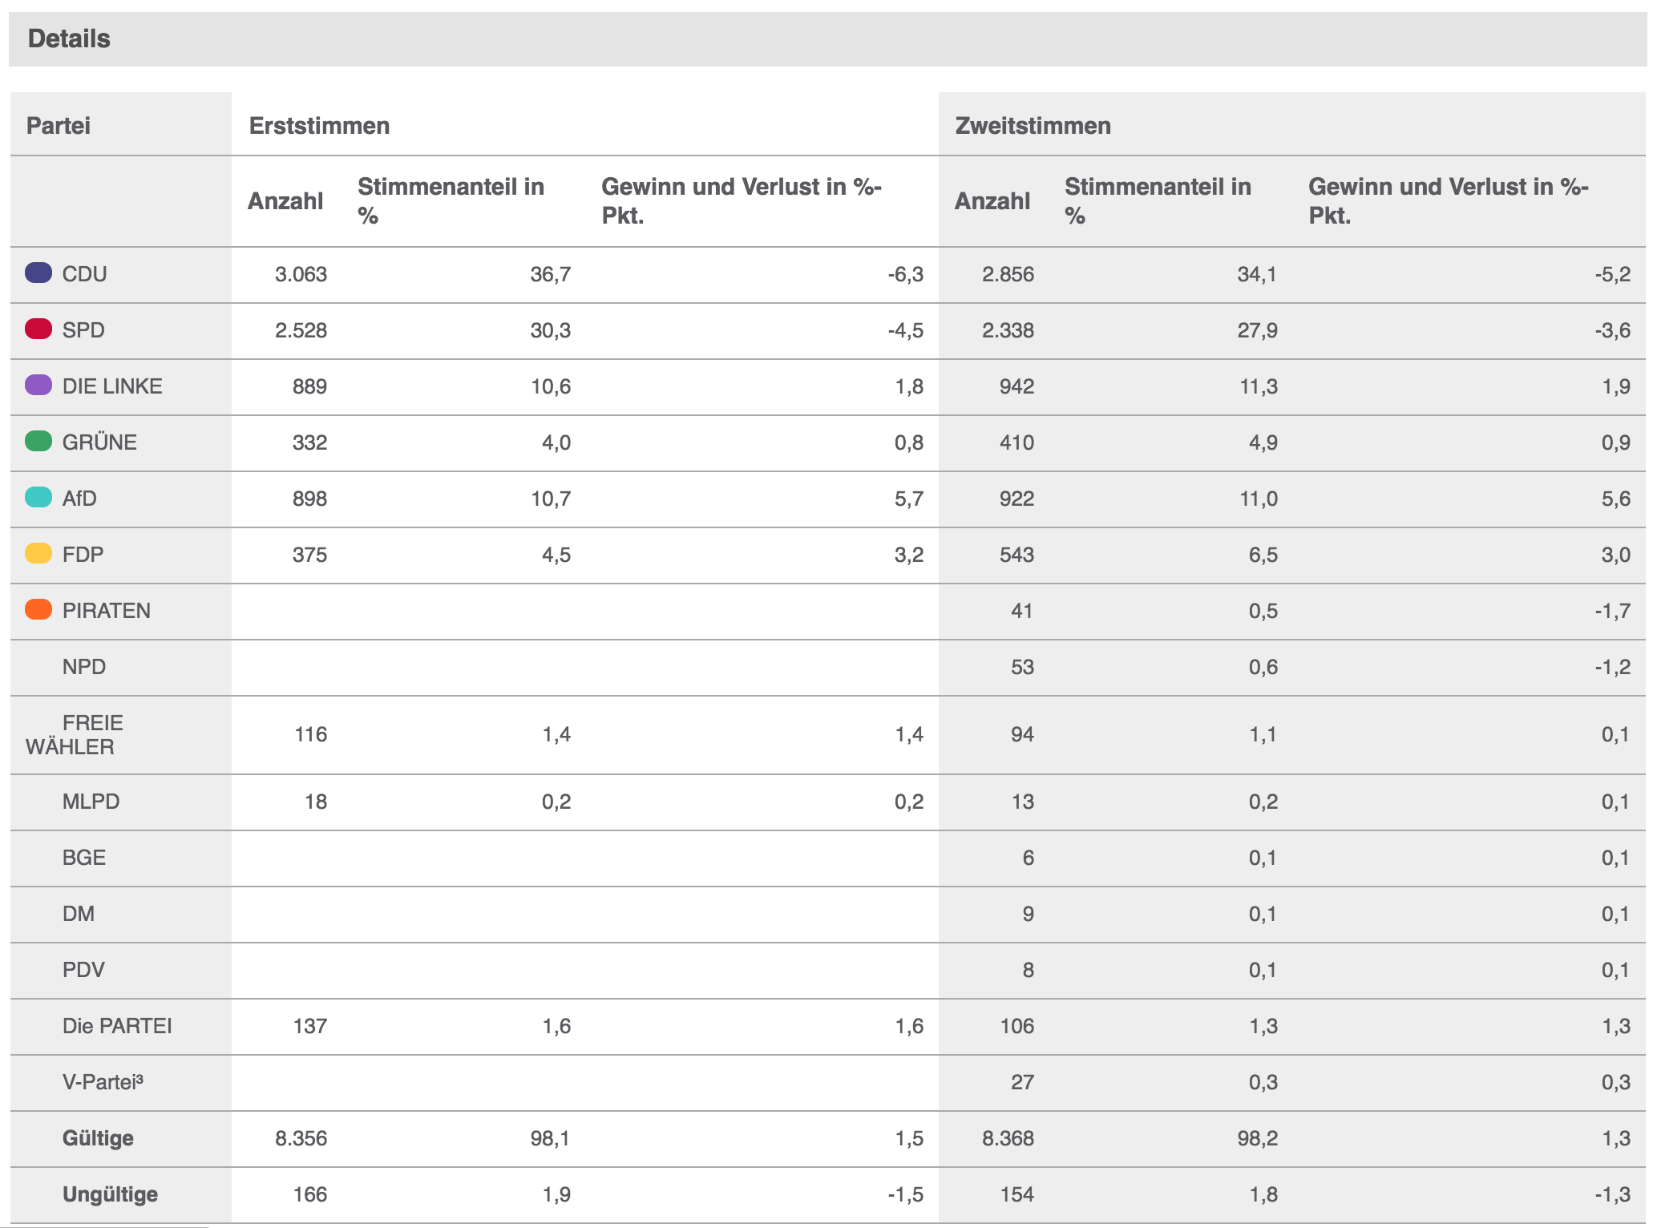The width and height of the screenshot is (1653, 1228).
Task: Click Gültige Zweitstimmen count 8.368
Action: coord(1008,1138)
